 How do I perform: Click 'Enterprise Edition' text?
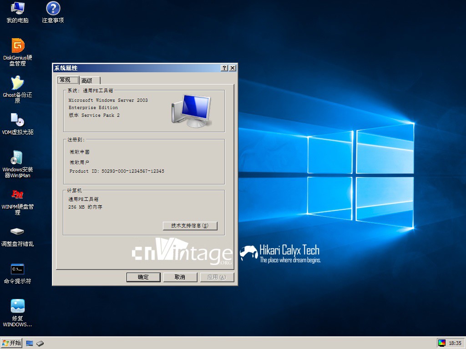[93, 108]
